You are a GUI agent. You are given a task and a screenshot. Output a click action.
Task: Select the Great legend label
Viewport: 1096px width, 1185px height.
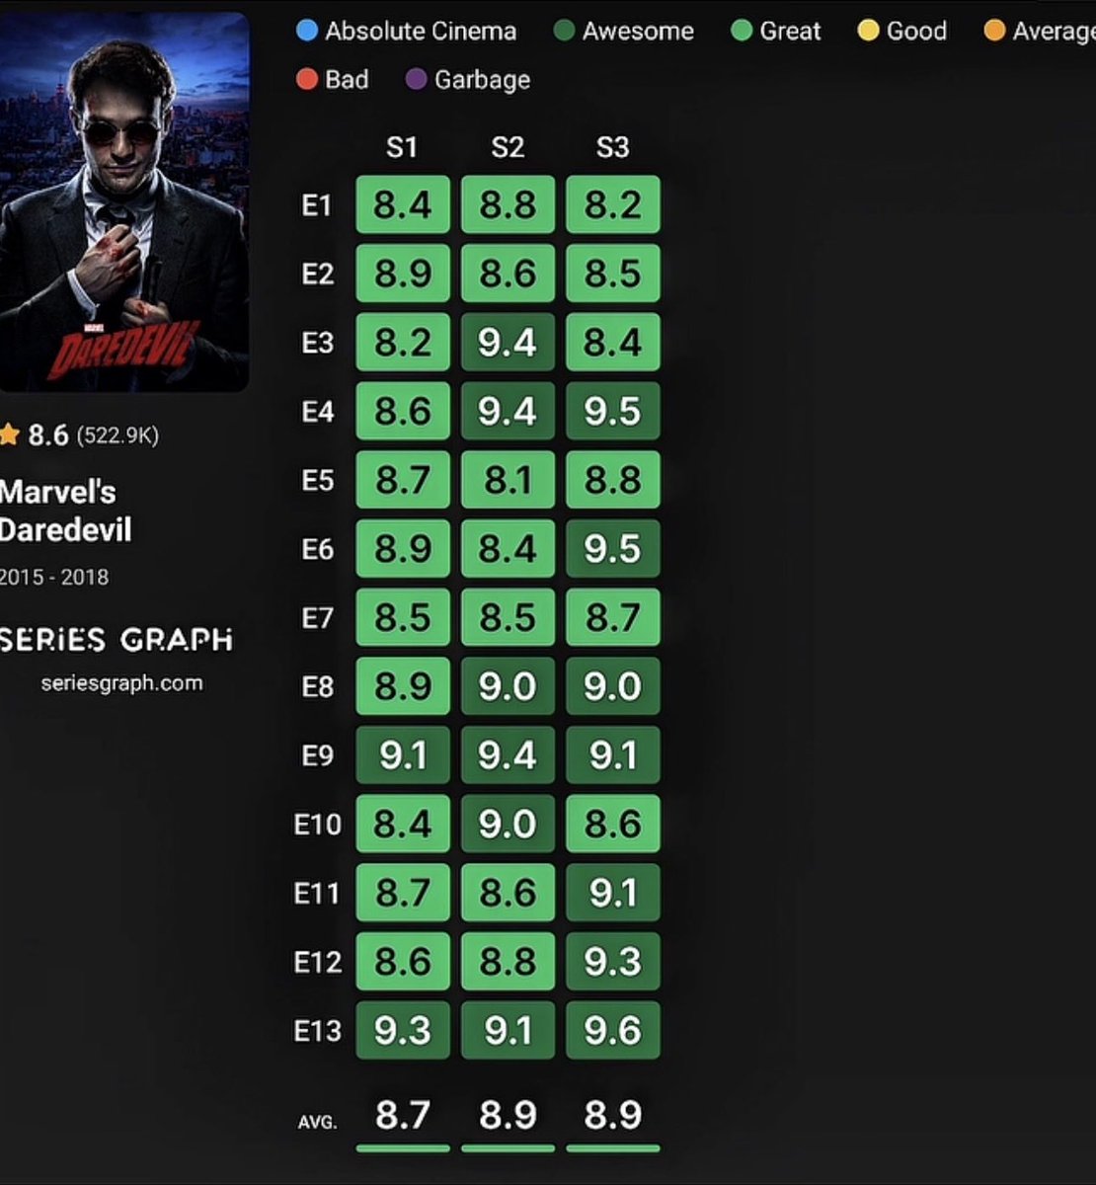[790, 31]
